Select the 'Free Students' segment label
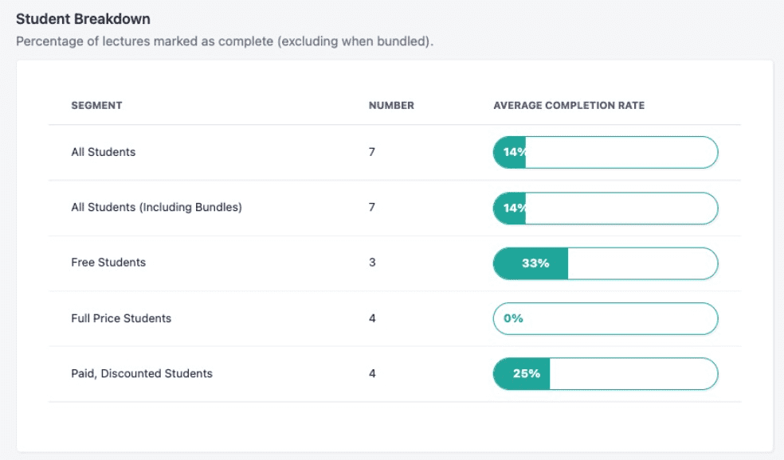 (108, 262)
